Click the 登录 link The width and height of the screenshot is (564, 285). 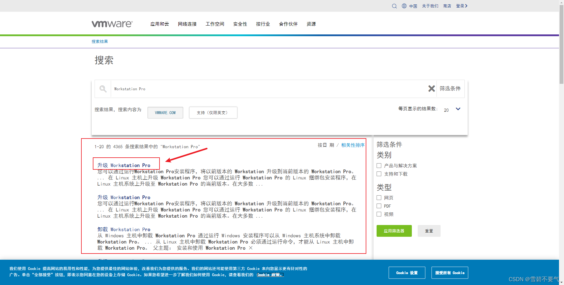click(x=460, y=6)
